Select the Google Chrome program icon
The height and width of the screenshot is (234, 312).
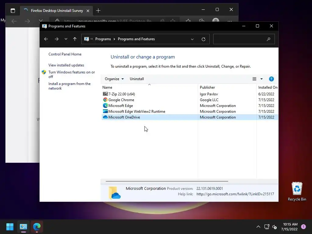[105, 100]
